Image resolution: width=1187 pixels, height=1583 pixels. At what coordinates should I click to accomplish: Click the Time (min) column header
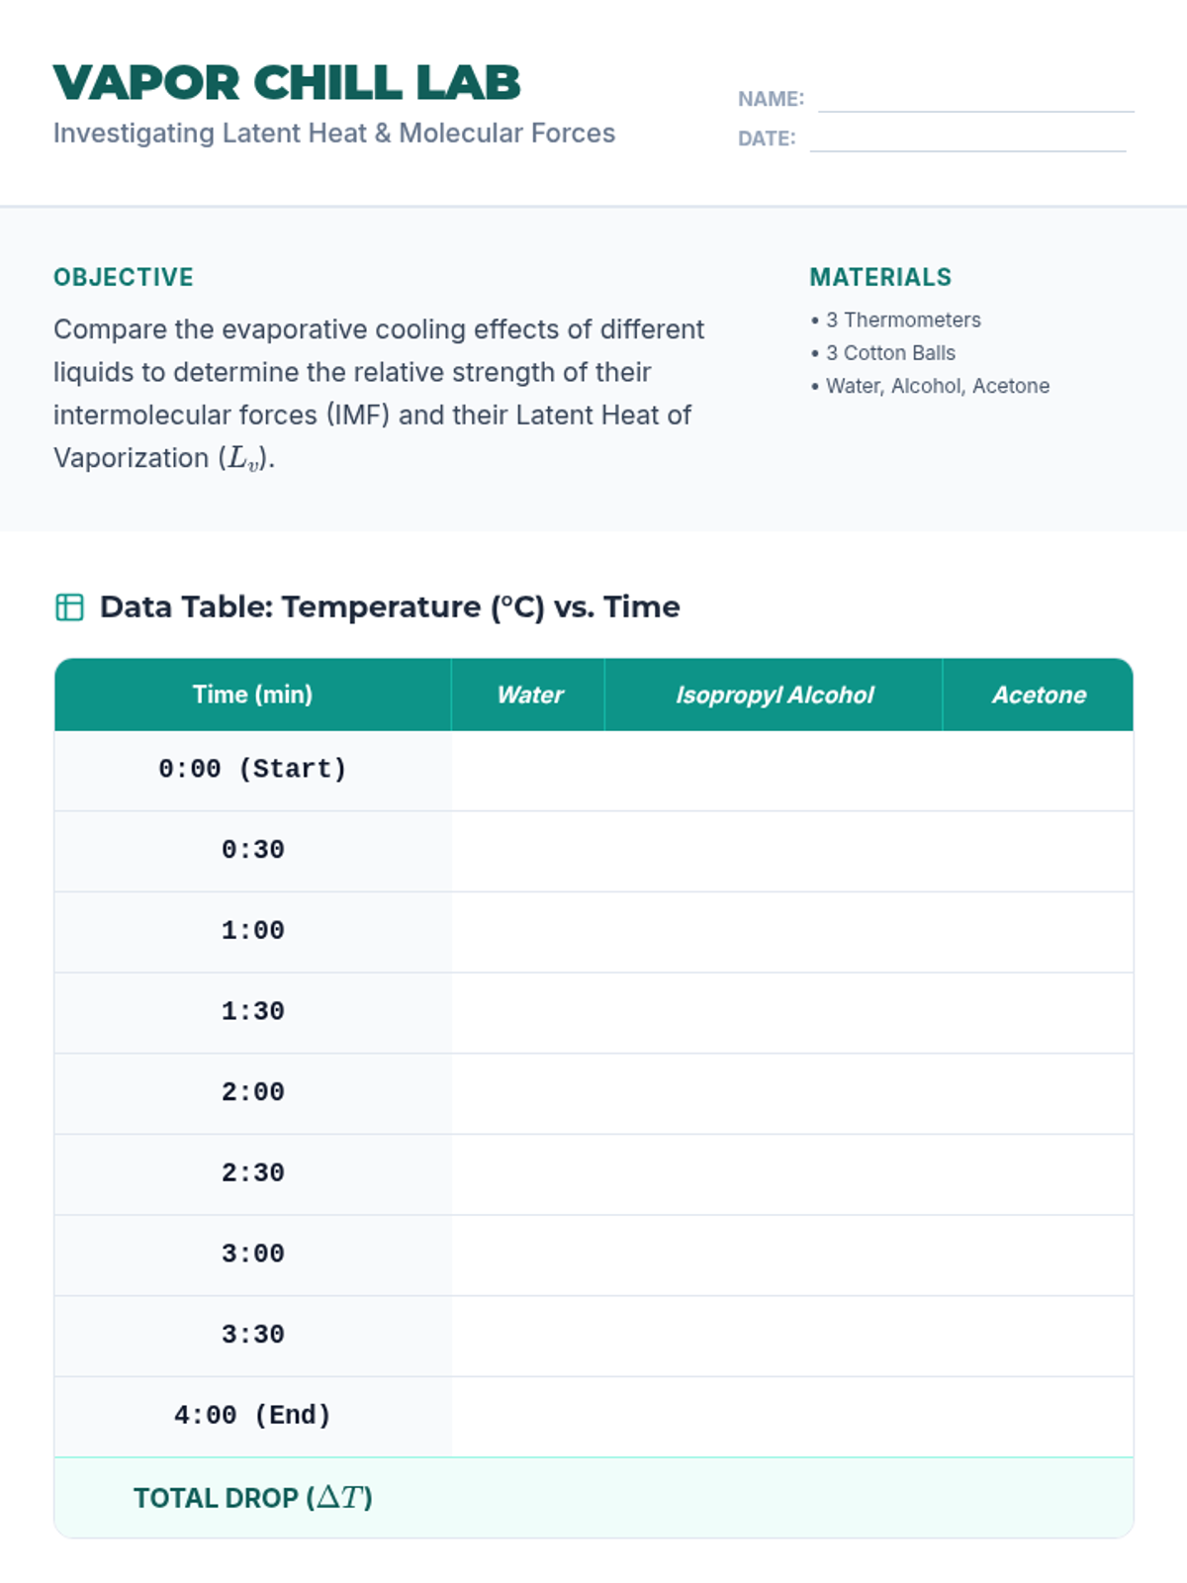[253, 695]
